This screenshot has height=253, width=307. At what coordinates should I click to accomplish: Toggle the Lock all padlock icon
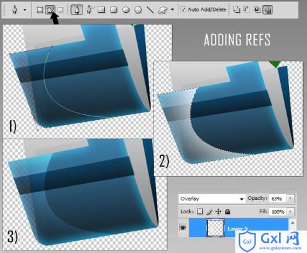[x=228, y=211]
